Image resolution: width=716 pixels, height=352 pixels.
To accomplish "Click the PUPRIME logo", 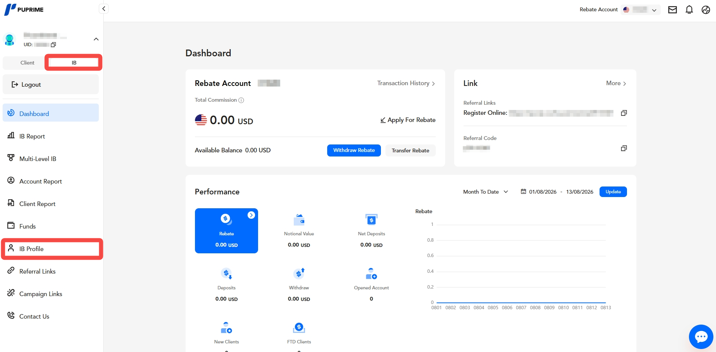I will coord(24,9).
